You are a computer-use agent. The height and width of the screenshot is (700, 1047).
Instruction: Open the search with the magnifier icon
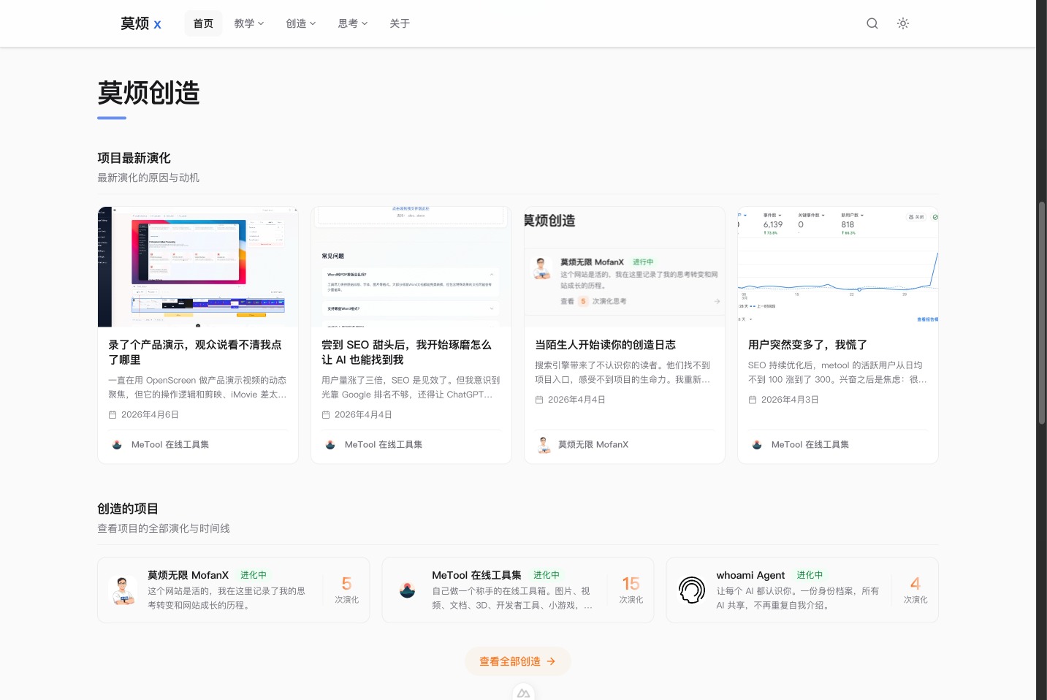tap(872, 23)
